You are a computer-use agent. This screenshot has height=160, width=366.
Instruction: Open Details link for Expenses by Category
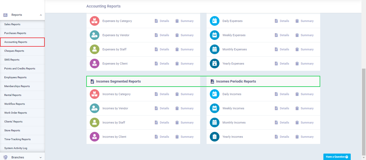coord(162,21)
